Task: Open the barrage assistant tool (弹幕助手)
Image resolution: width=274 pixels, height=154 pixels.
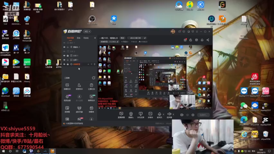Action: pyautogui.click(x=67, y=87)
